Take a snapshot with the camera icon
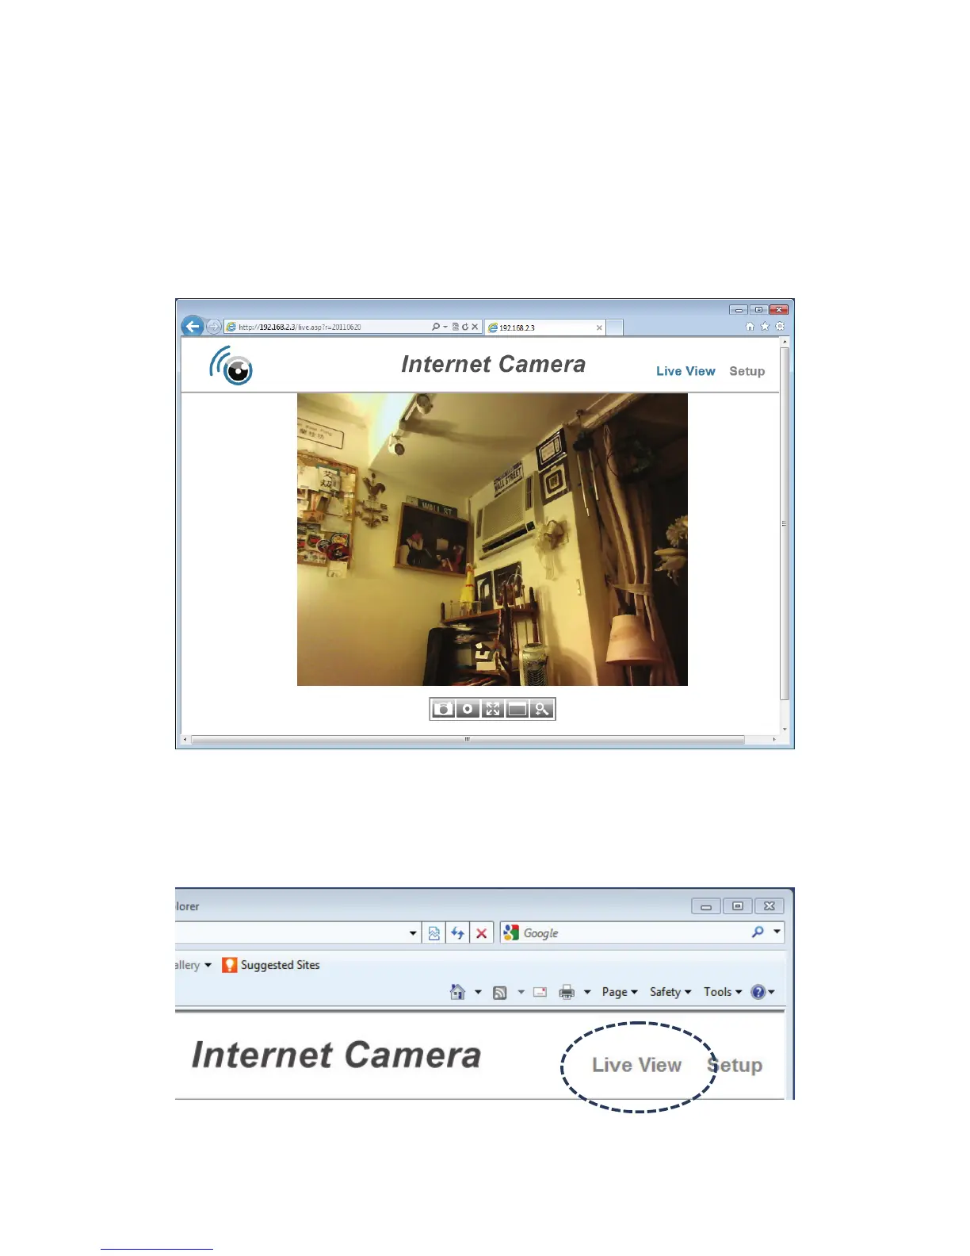Screen dimensions: 970x1256 [x=444, y=709]
